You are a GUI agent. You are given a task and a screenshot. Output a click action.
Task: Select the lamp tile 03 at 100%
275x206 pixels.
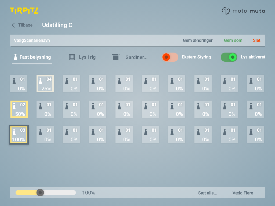[19, 135]
